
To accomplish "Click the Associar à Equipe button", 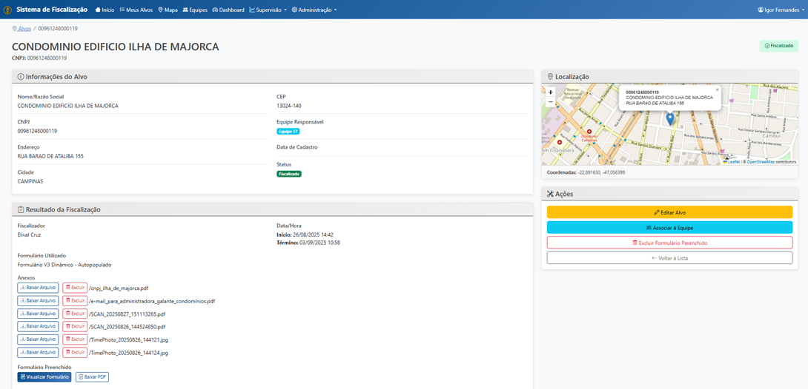I will pos(669,227).
